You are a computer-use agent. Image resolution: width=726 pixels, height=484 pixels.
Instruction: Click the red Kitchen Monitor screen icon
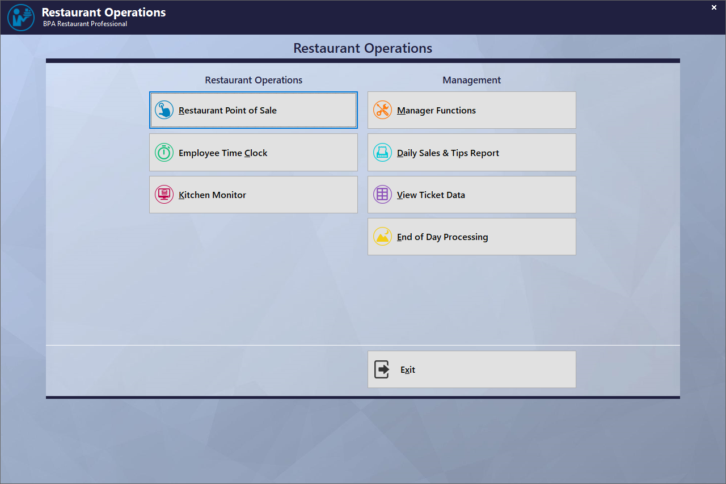(164, 195)
